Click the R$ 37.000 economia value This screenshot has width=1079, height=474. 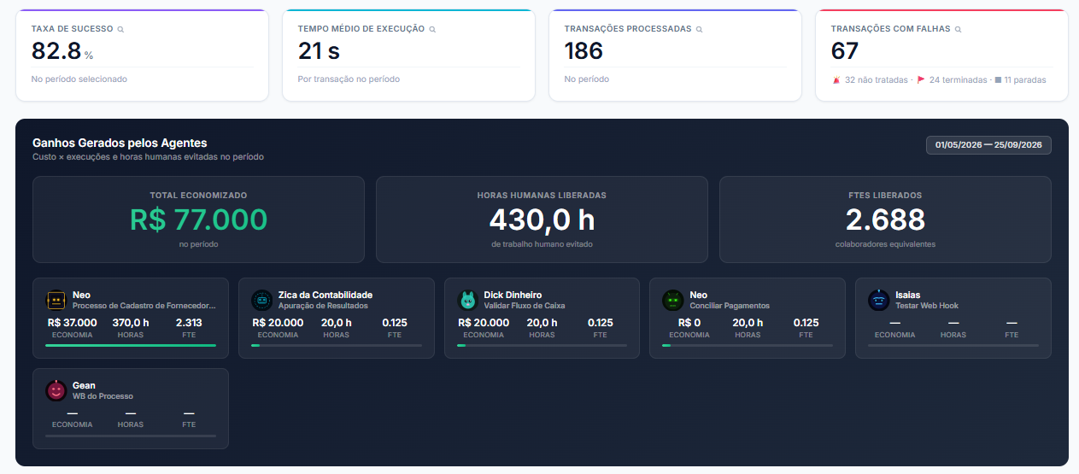(72, 323)
